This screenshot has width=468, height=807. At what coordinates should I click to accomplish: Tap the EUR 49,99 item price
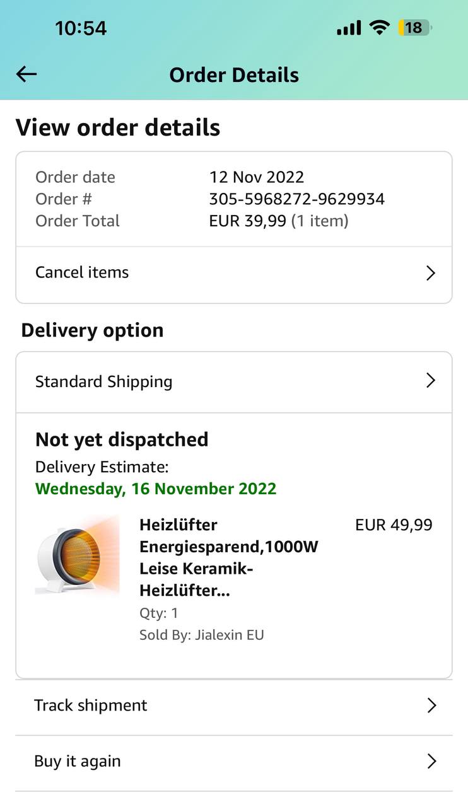(x=394, y=525)
